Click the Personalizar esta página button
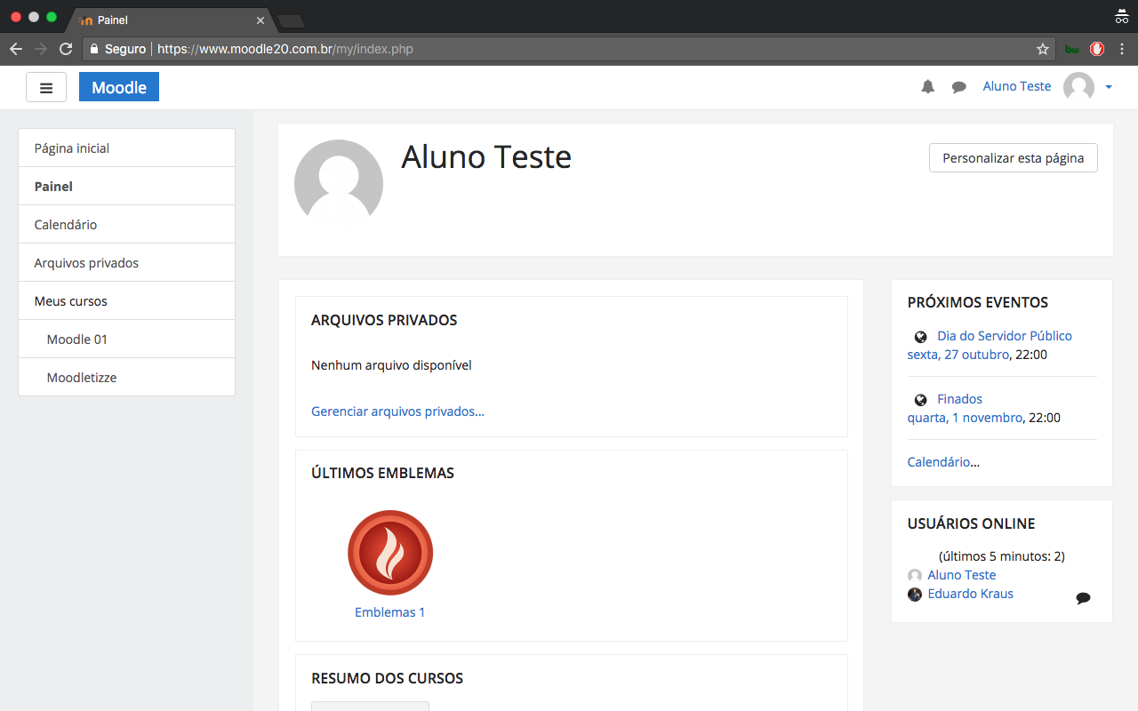 click(1013, 158)
